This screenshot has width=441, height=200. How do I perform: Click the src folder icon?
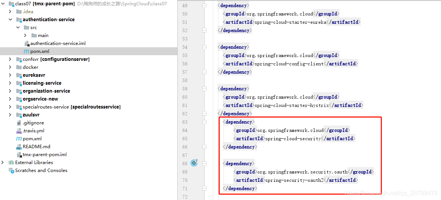[x=27, y=28]
